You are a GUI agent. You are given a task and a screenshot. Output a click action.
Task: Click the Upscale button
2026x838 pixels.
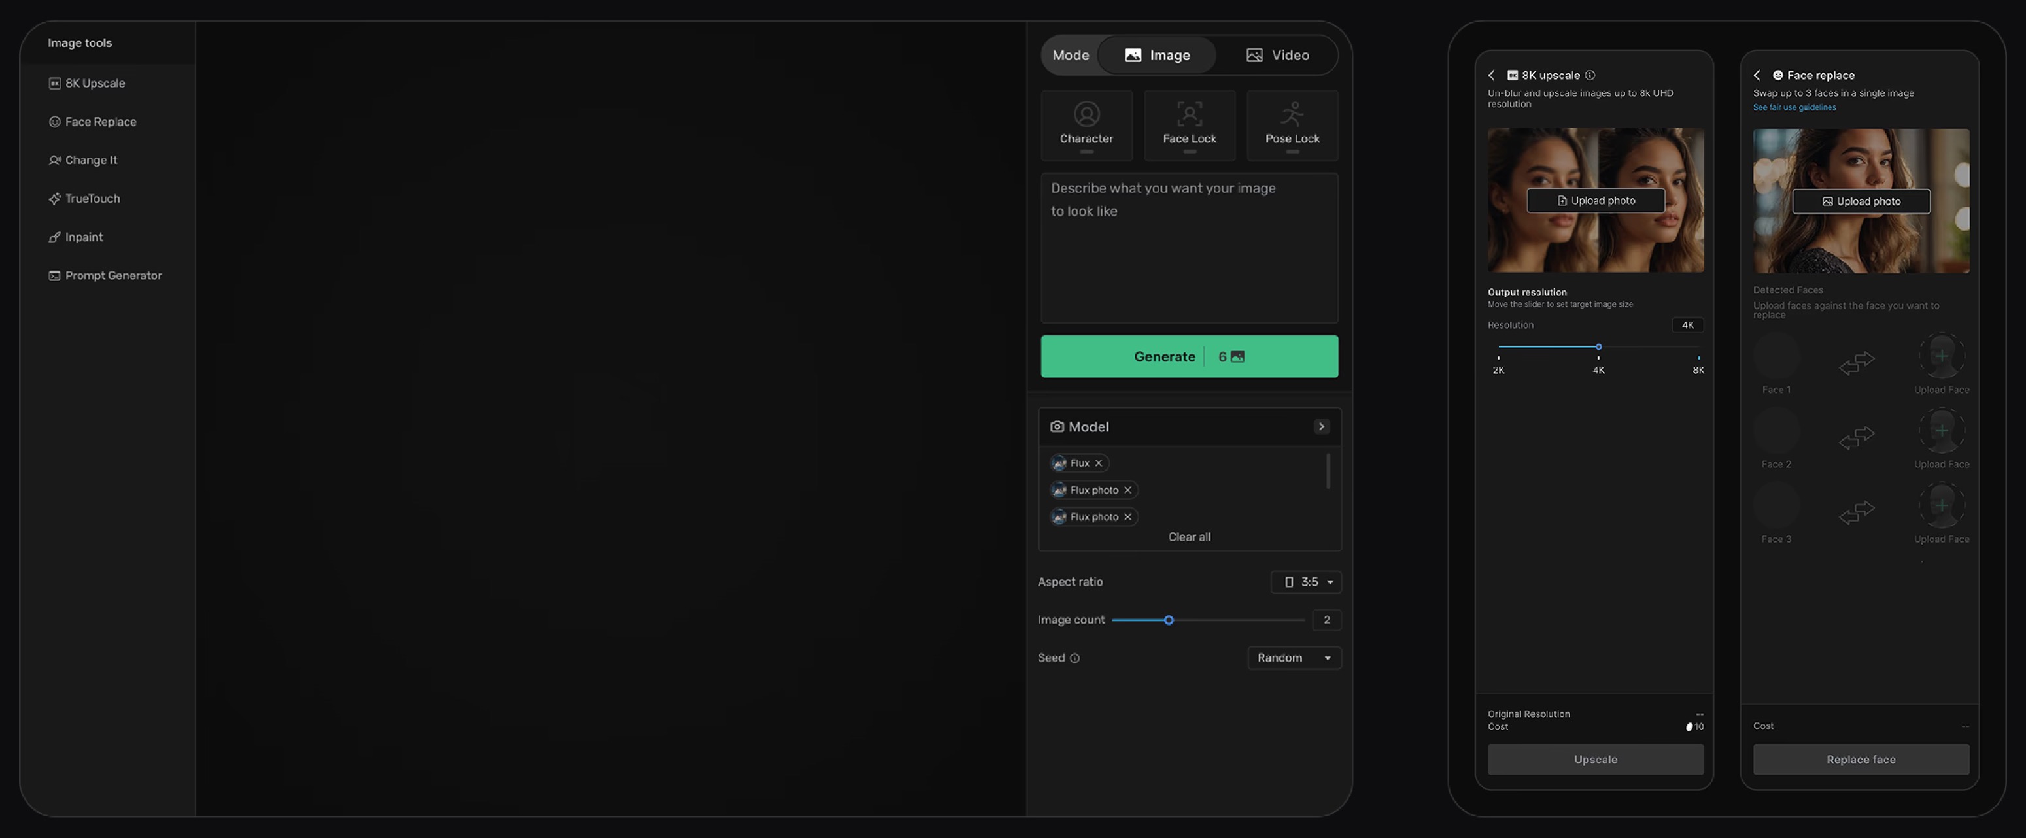(1595, 760)
